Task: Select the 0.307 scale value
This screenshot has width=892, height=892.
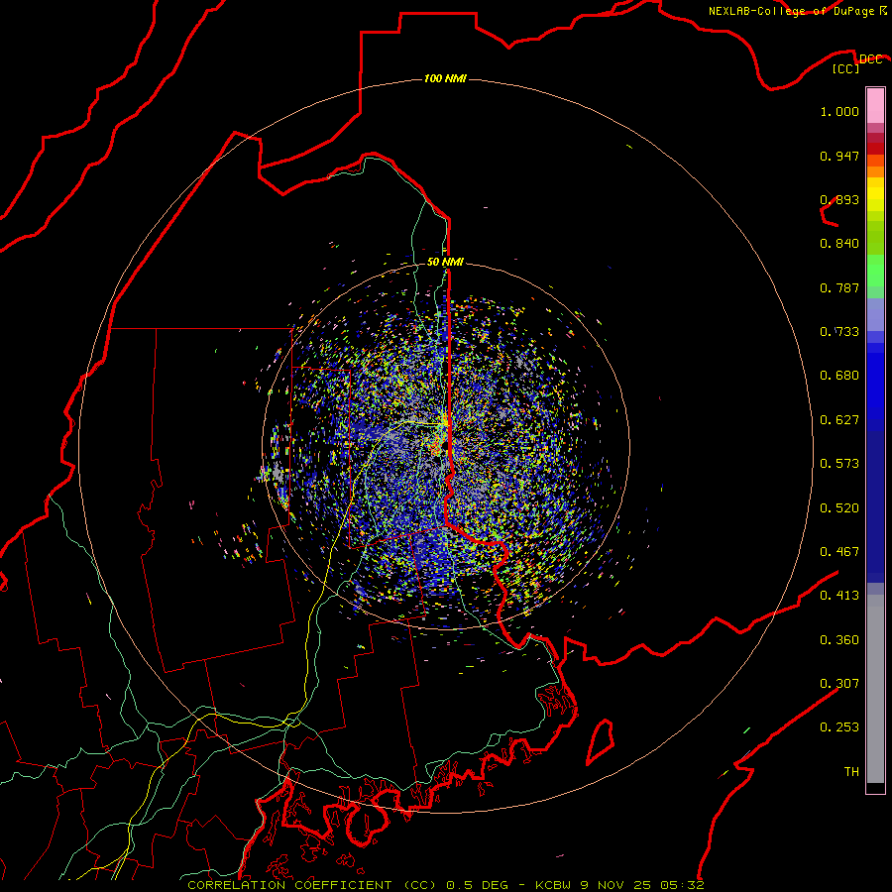Action: pos(839,684)
